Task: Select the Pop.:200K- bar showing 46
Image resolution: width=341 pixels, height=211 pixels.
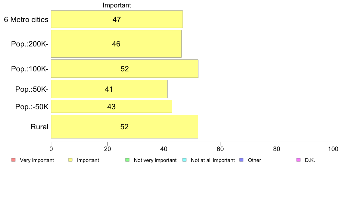Action: 116,44
